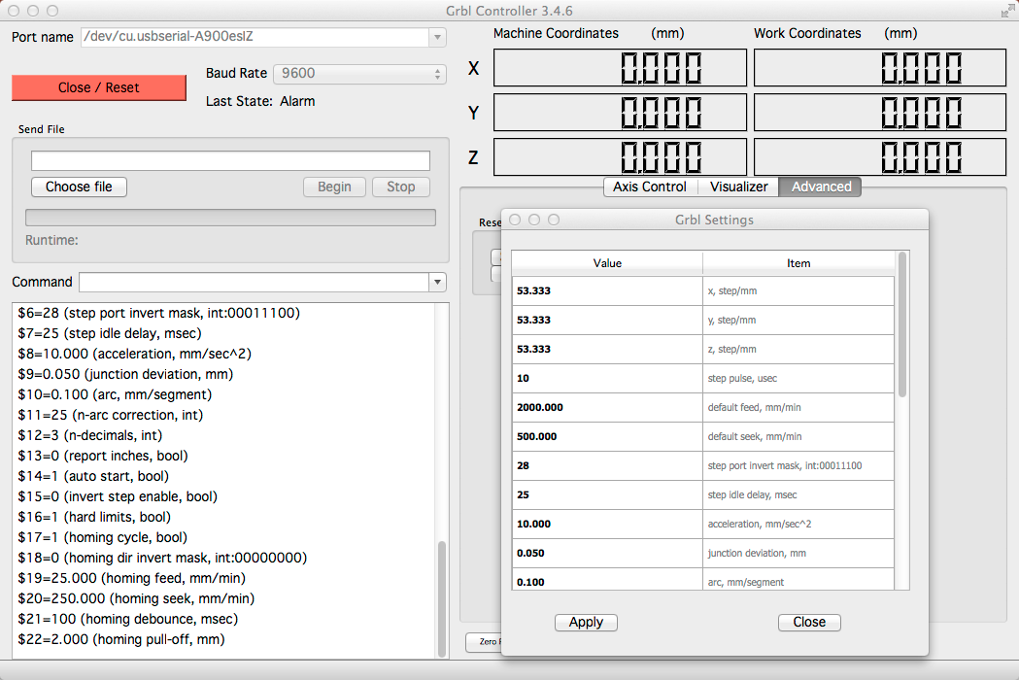The width and height of the screenshot is (1019, 680).
Task: Click the Choose file button
Action: point(79,187)
